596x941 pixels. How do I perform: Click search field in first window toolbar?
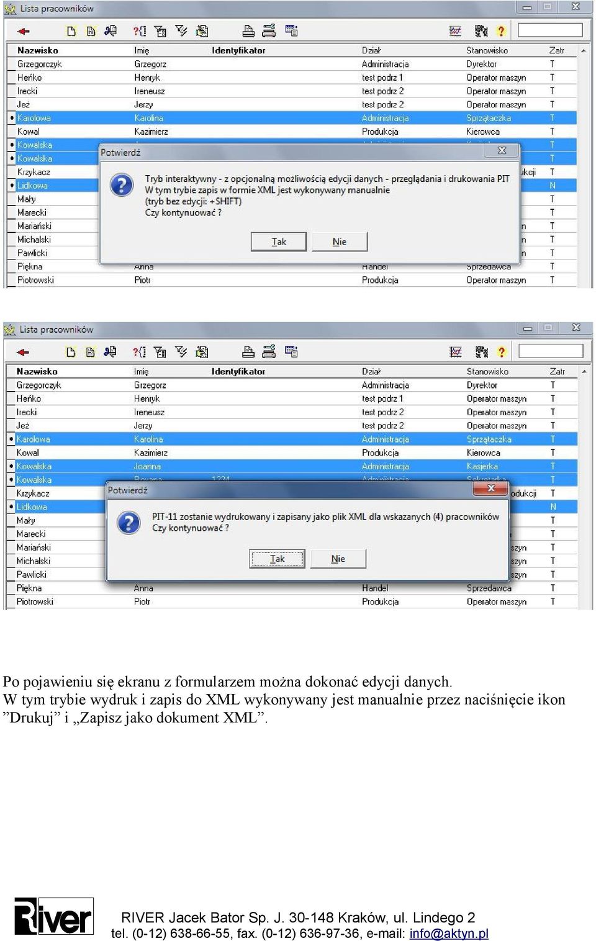pos(550,30)
